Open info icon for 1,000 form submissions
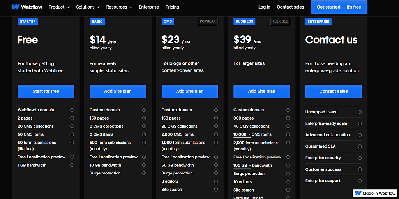The height and width of the screenshot is (199, 399). coord(216,143)
